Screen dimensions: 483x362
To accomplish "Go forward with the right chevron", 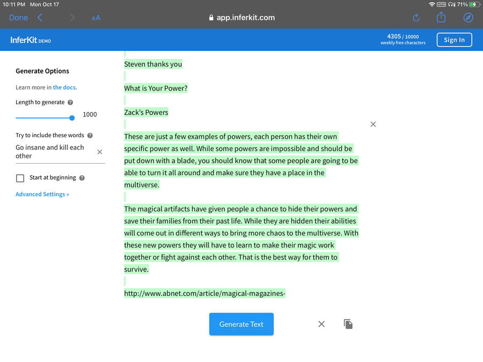I will (72, 18).
